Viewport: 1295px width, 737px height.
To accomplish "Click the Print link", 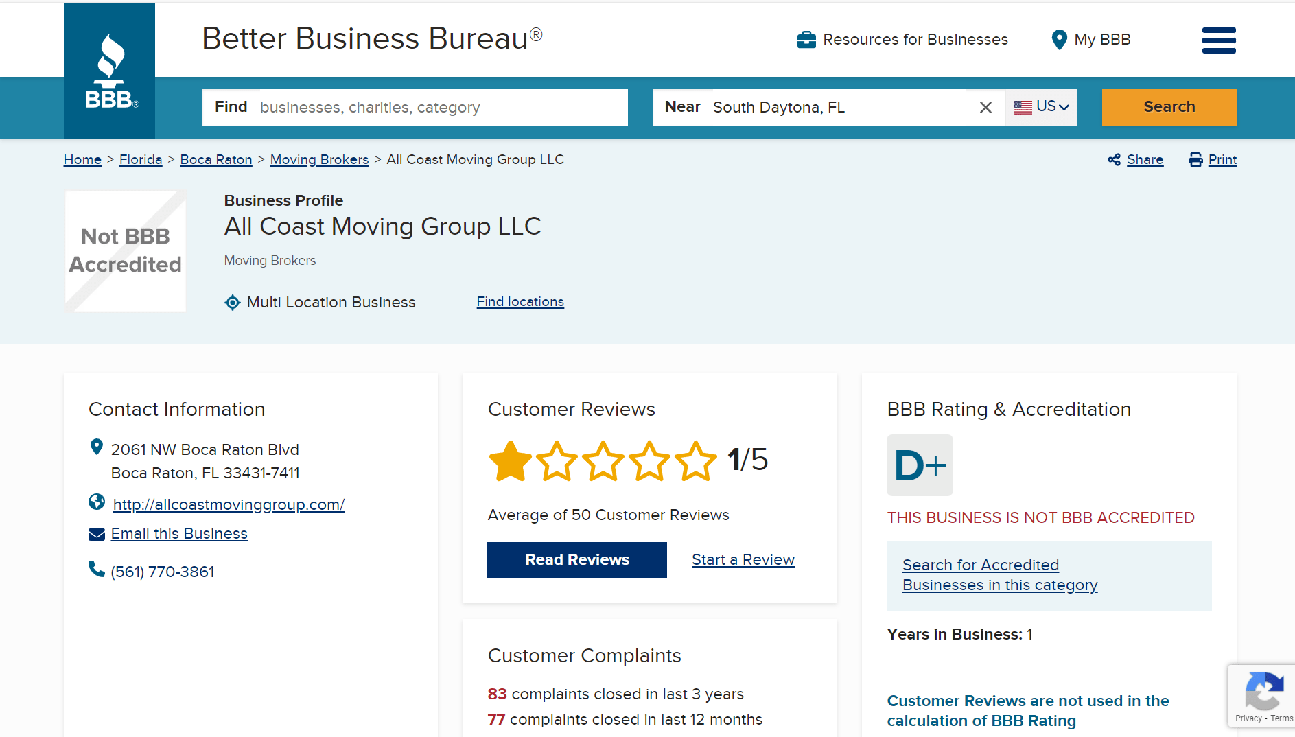I will pos(1222,160).
